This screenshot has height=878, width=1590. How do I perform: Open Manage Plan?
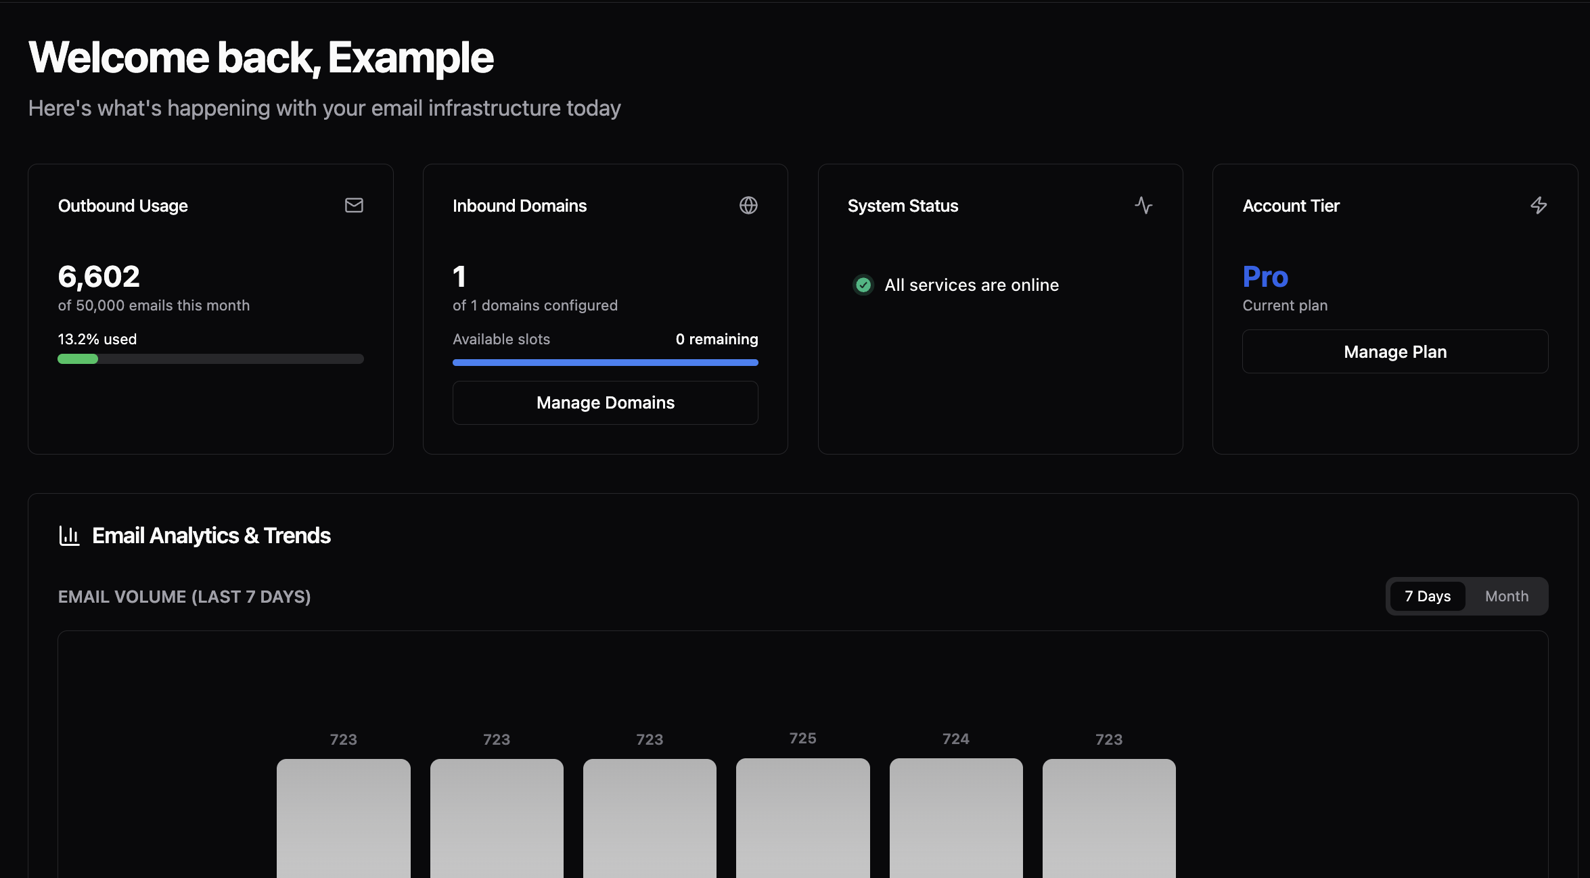pos(1395,351)
